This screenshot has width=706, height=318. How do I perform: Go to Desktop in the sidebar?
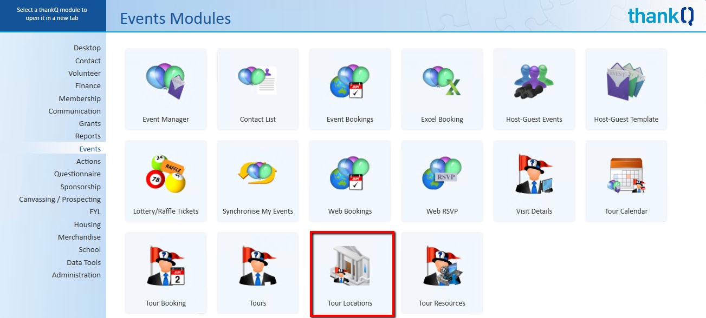pos(87,48)
